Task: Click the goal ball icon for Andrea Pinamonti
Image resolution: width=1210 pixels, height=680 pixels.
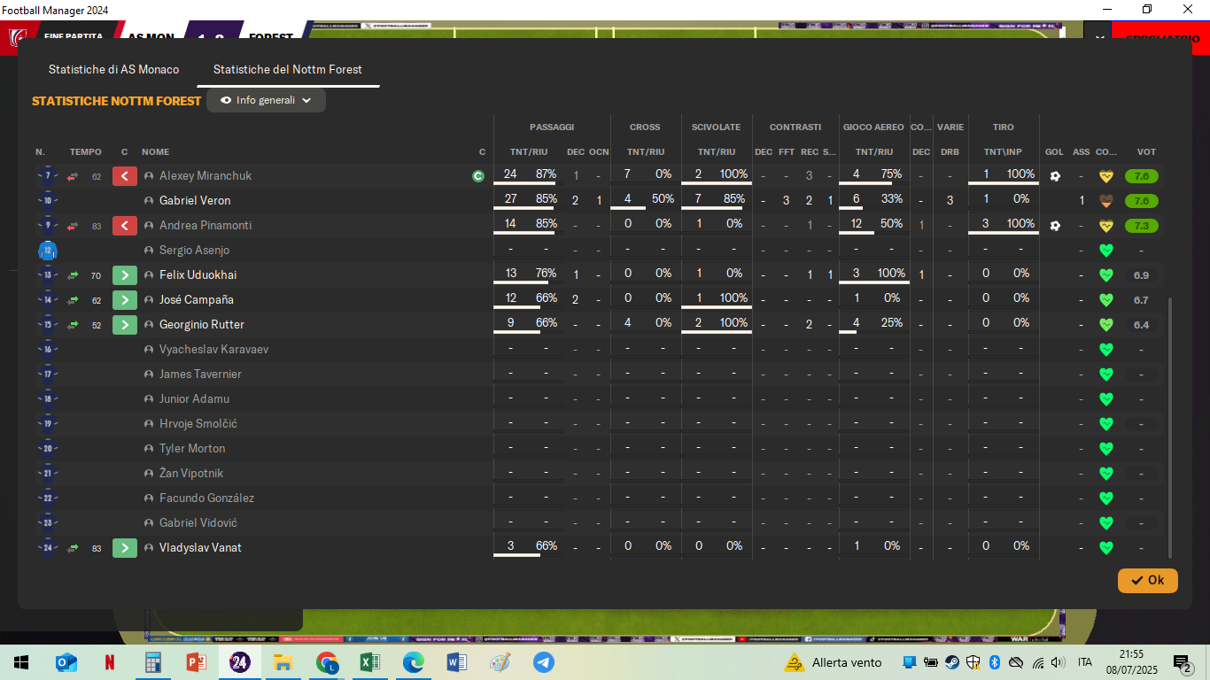Action: pos(1054,226)
